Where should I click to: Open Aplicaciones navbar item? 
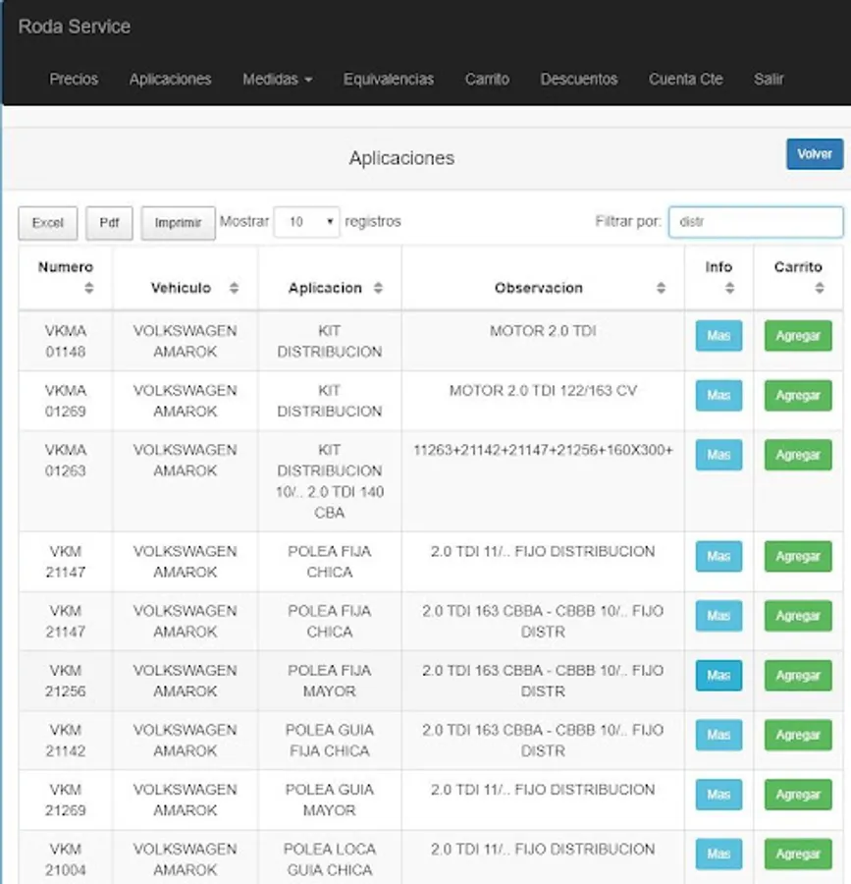coord(170,79)
